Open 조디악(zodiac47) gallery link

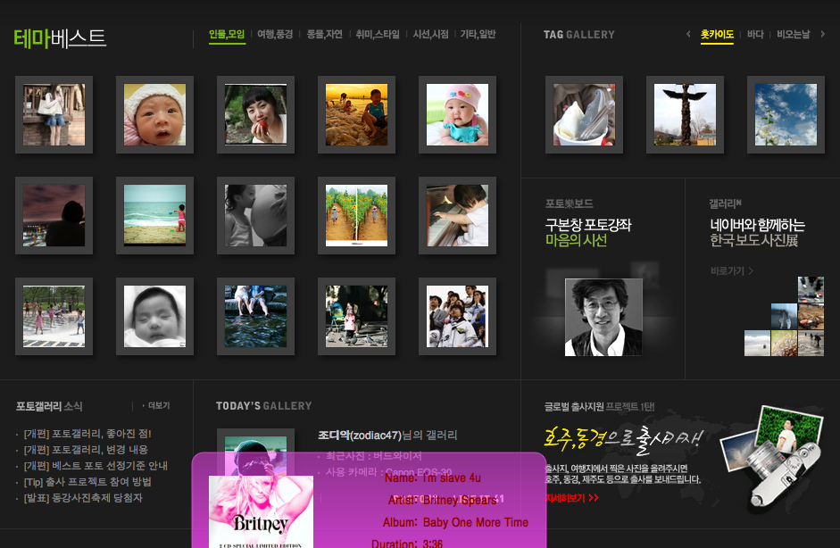pyautogui.click(x=387, y=435)
